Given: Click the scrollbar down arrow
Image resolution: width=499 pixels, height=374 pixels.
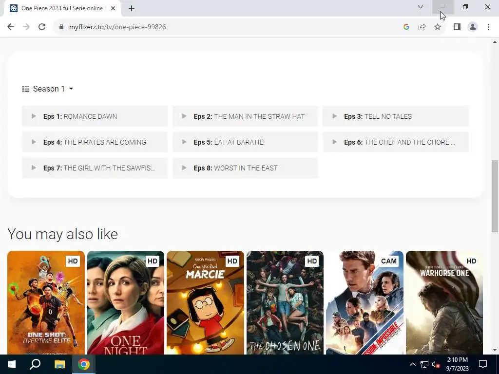Looking at the screenshot, I should pos(495,350).
